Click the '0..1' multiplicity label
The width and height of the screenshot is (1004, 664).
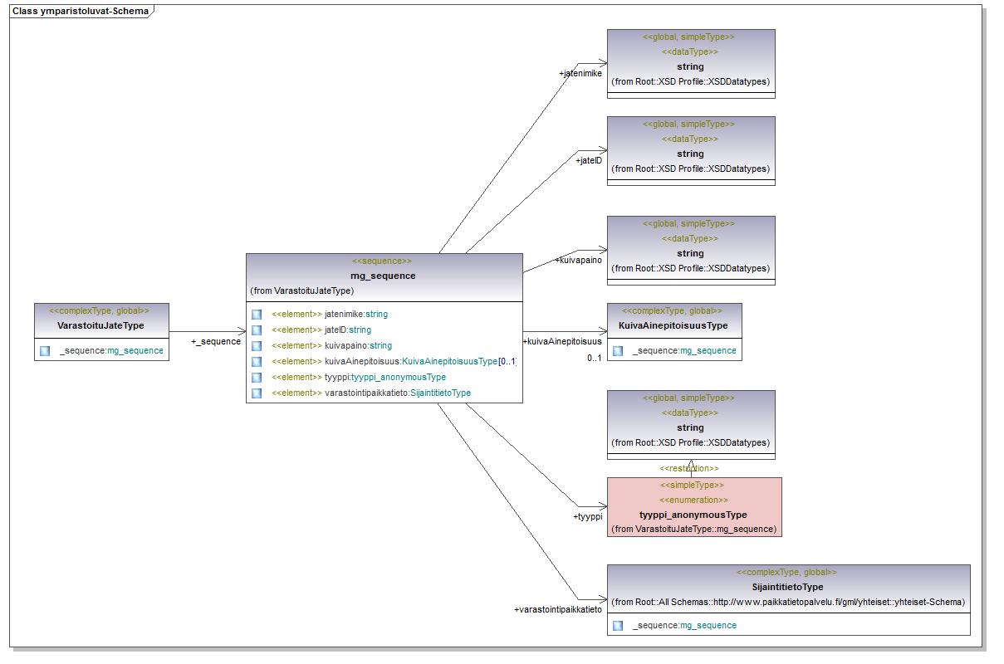pos(594,358)
